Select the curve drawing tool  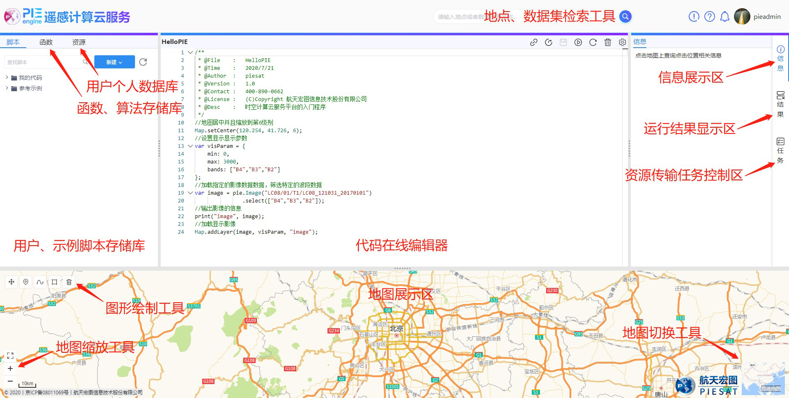point(40,282)
